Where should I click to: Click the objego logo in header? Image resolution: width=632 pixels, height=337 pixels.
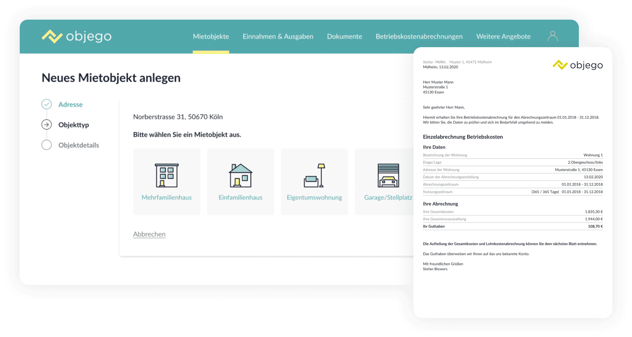pyautogui.click(x=76, y=36)
